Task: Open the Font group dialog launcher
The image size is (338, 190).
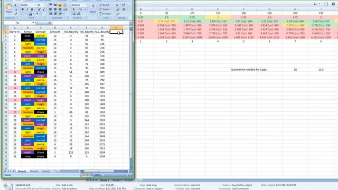Action: pyautogui.click(x=45, y=18)
